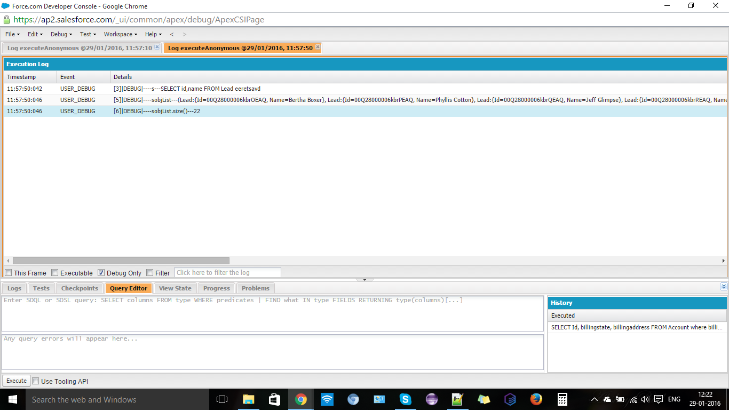Go to previous tab with left arrow
The image size is (729, 410).
coord(172,34)
